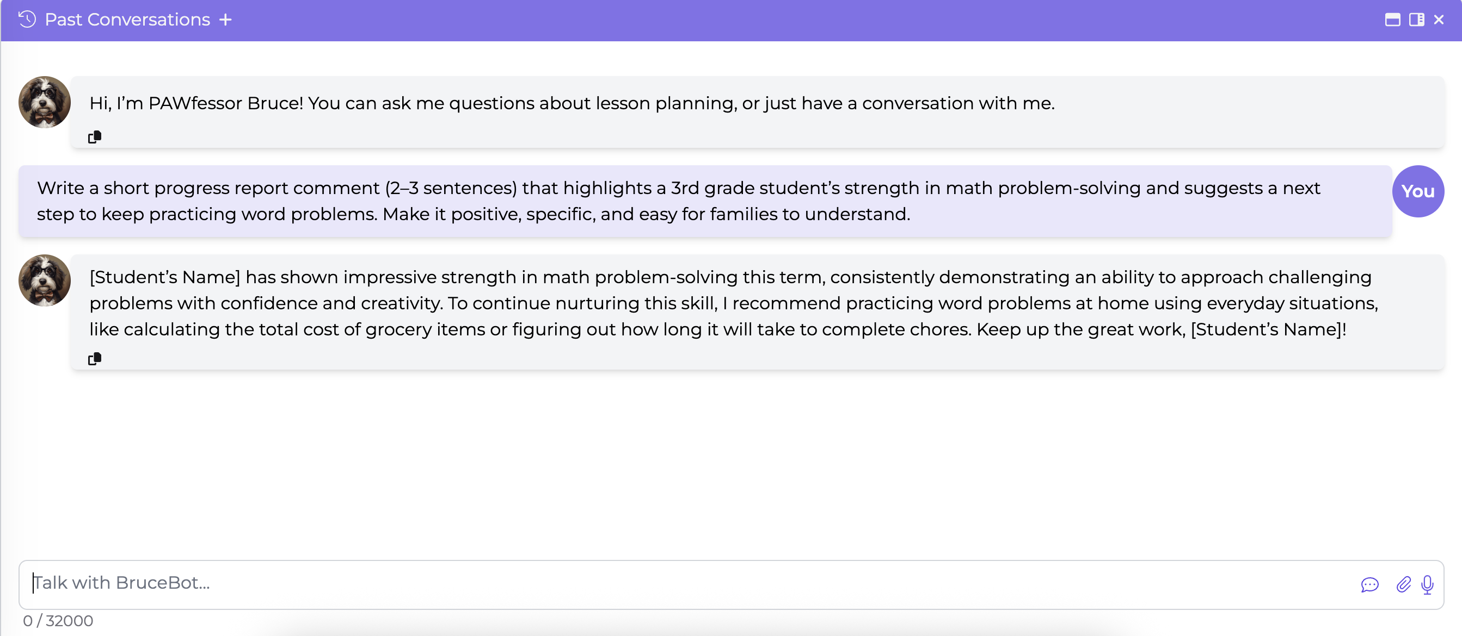Attach a file with the paperclip icon
This screenshot has height=636, width=1462.
coord(1404,584)
